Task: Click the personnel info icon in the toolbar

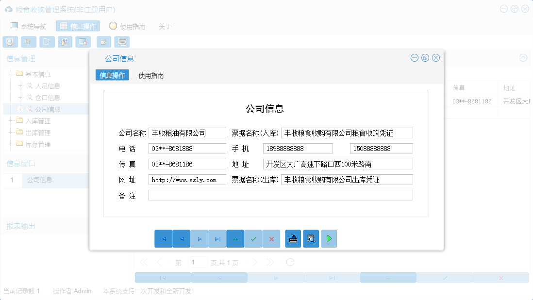Action: pyautogui.click(x=65, y=42)
